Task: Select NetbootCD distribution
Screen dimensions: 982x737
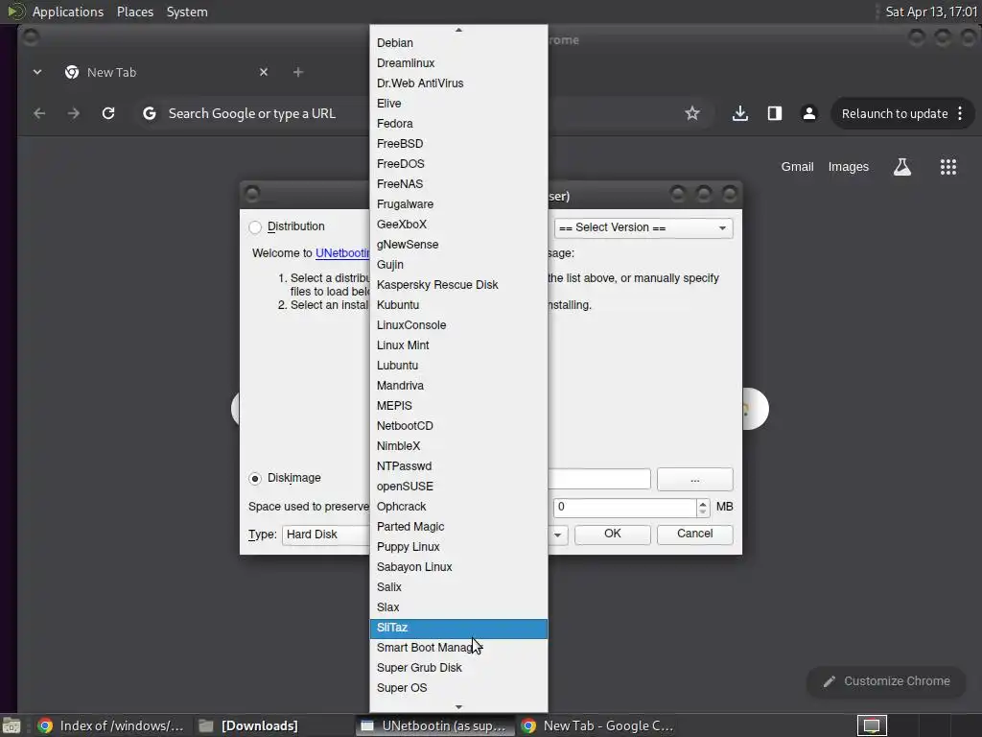Action: coord(458,425)
